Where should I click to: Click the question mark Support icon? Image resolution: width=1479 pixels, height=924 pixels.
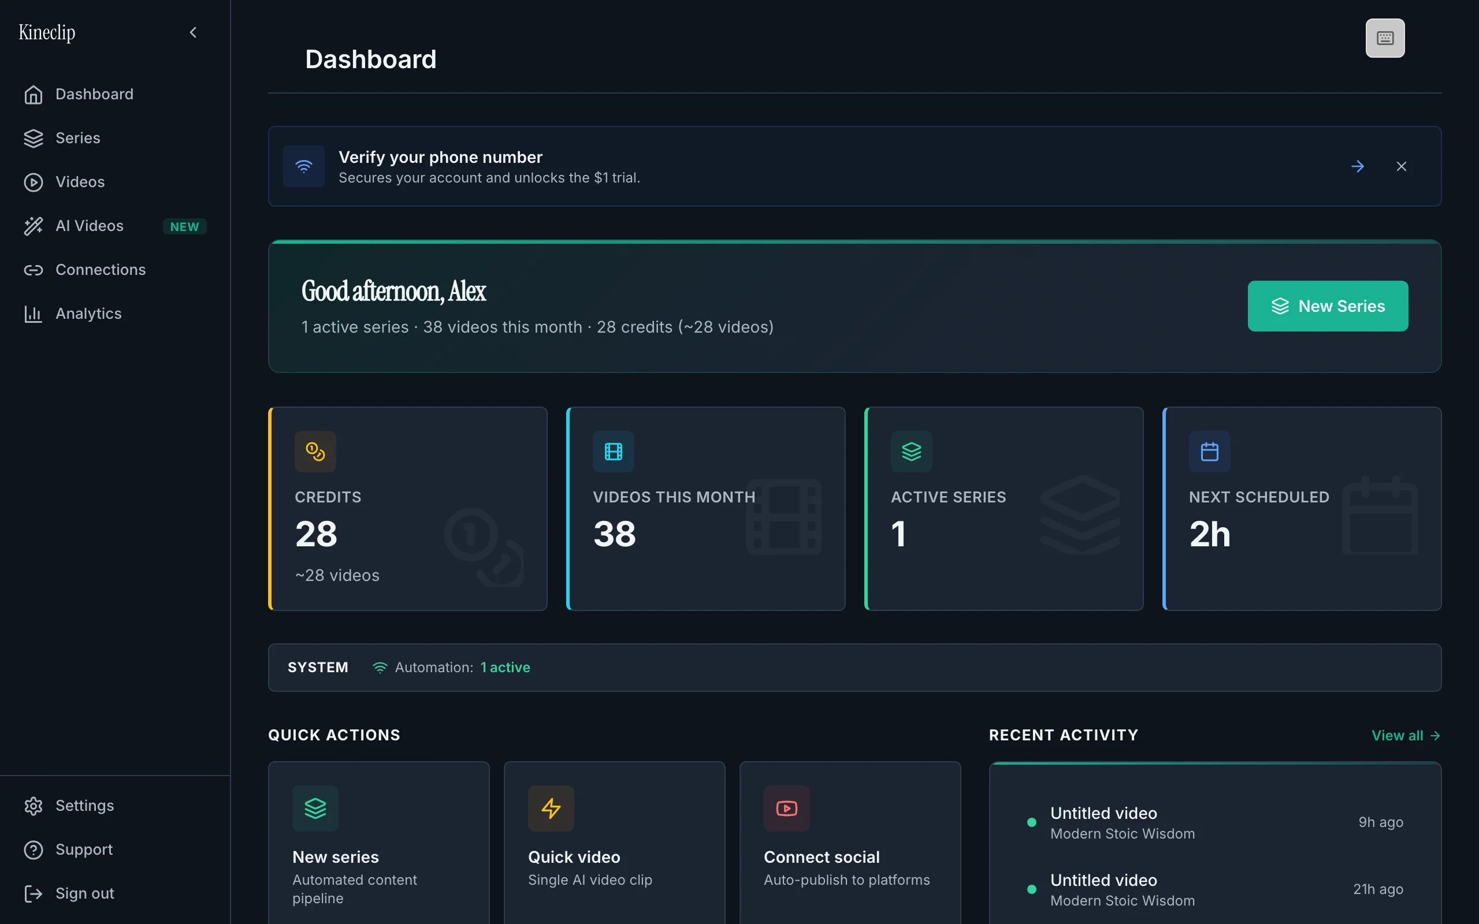pos(34,850)
